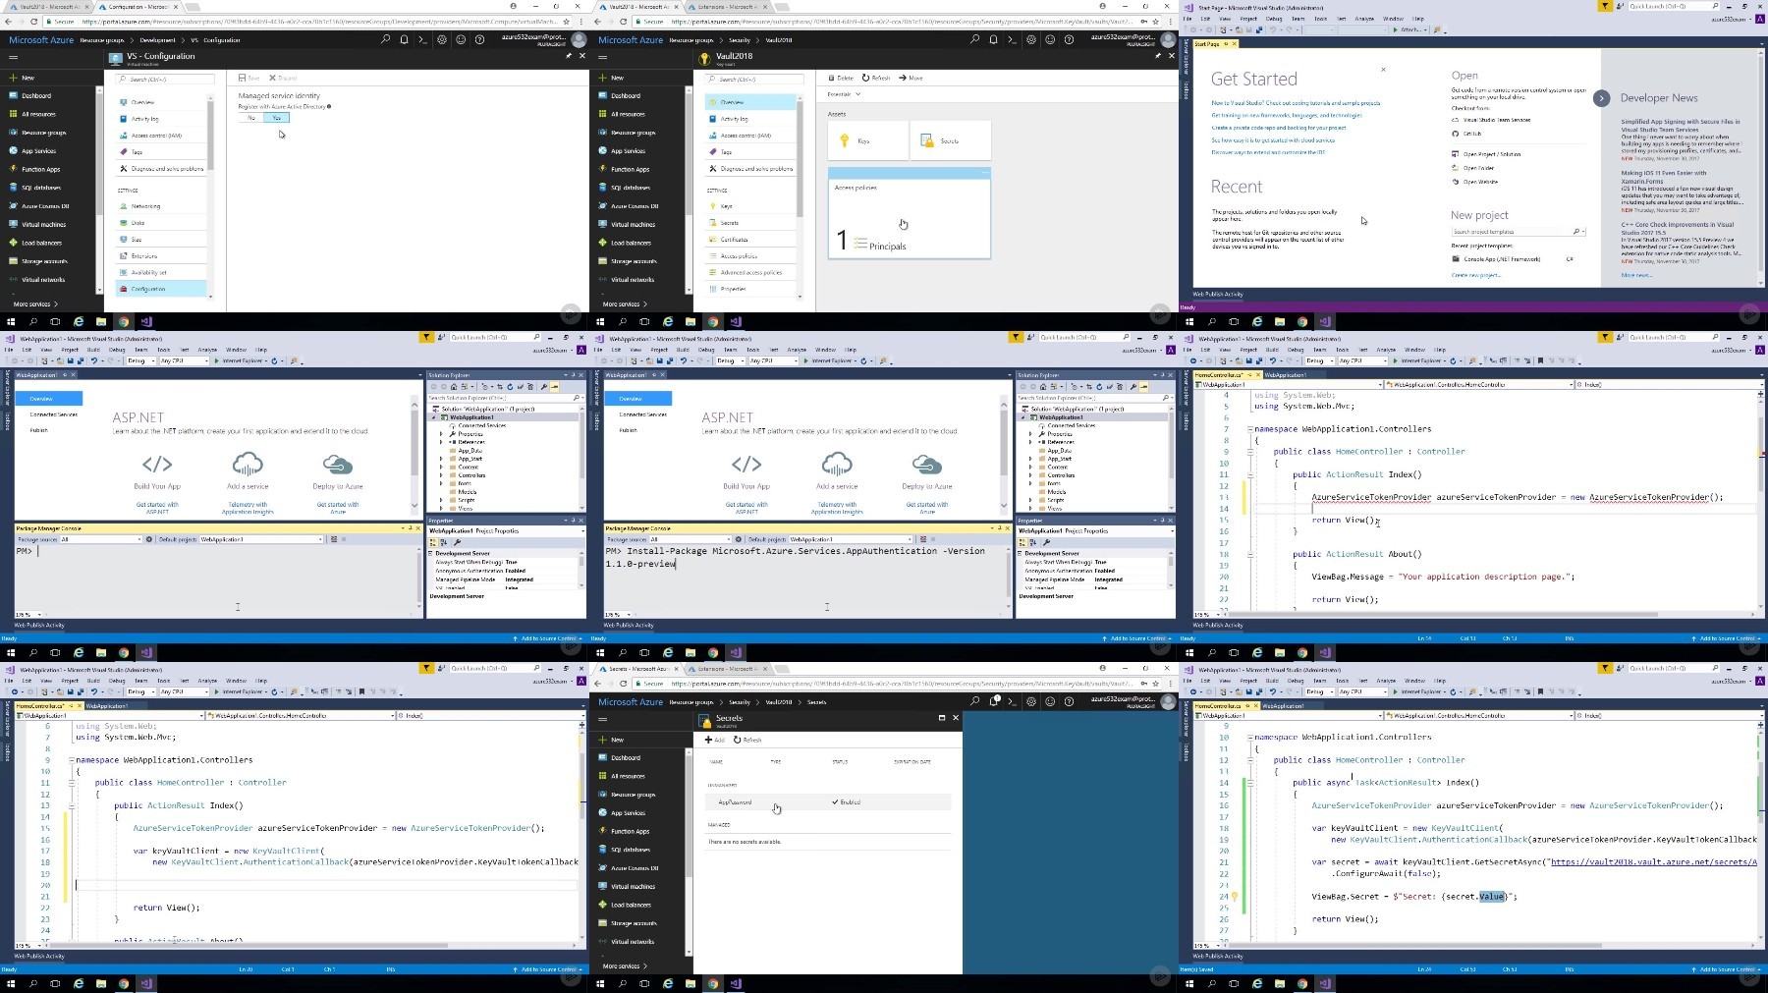The width and height of the screenshot is (1768, 993).
Task: Click the GitHub checkout icon on Start Page
Action: coord(1455,134)
